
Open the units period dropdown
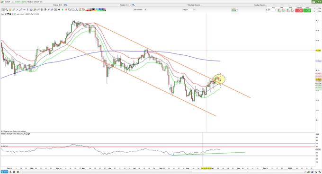140,9
